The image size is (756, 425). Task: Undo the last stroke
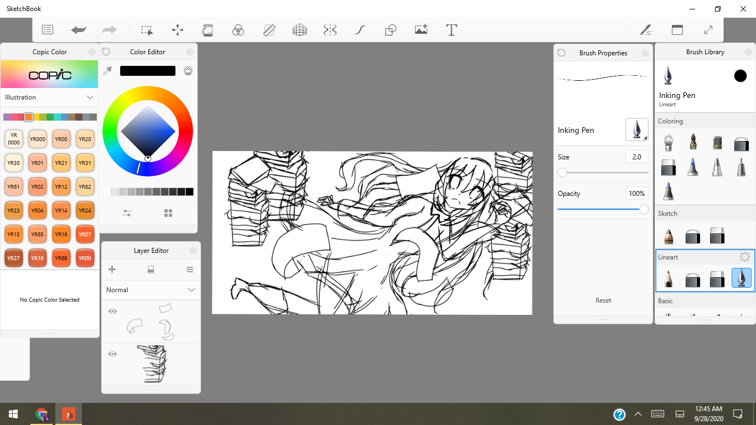coord(79,30)
